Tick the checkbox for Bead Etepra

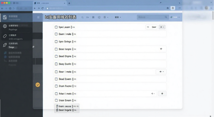(56, 56)
